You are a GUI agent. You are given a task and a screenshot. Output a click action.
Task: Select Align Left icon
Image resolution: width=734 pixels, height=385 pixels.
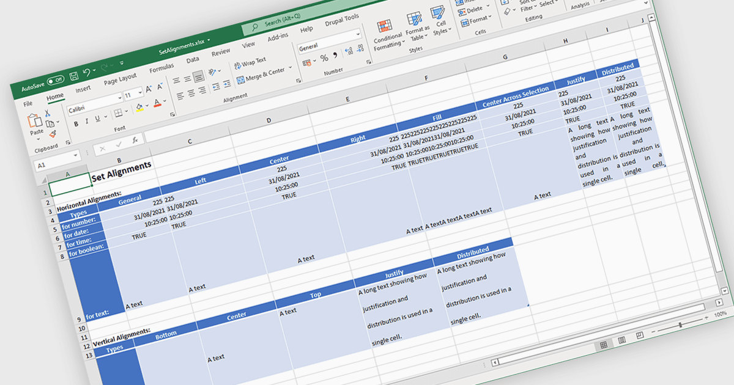[x=180, y=96]
